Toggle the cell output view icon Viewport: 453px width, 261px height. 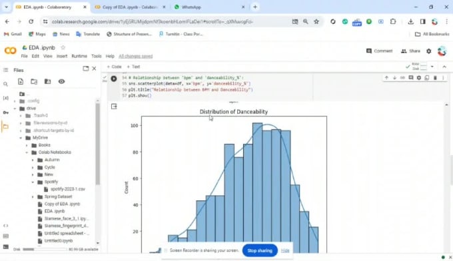point(114,107)
